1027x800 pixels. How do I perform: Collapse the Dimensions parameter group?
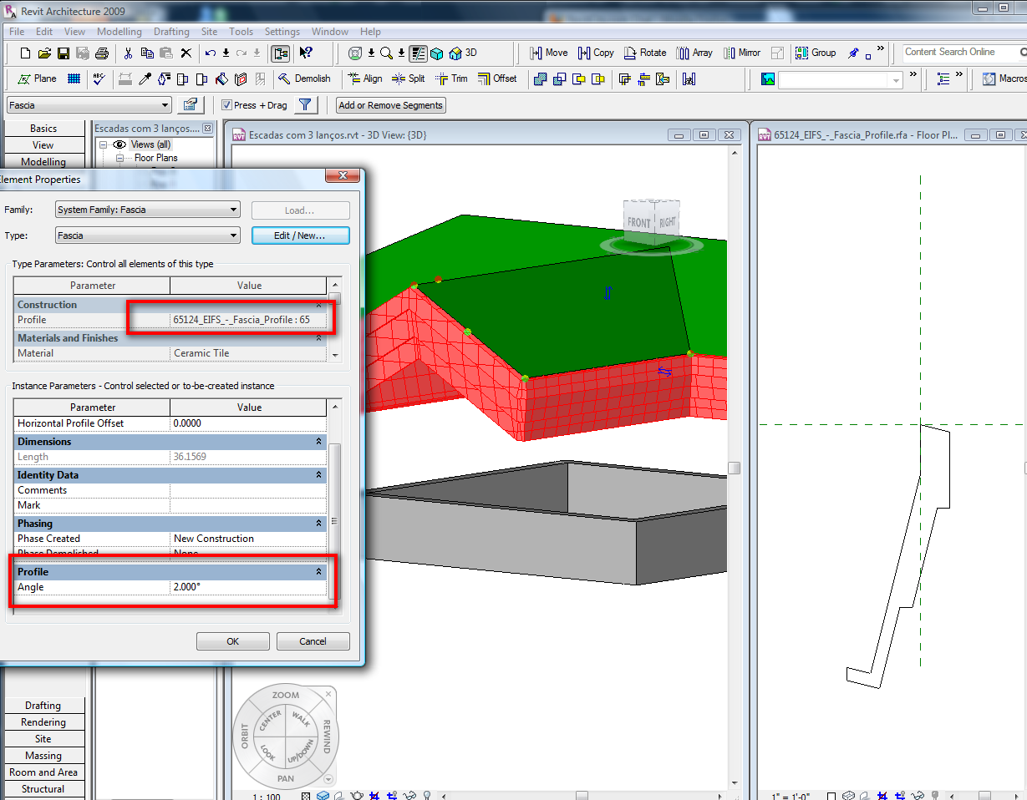318,442
